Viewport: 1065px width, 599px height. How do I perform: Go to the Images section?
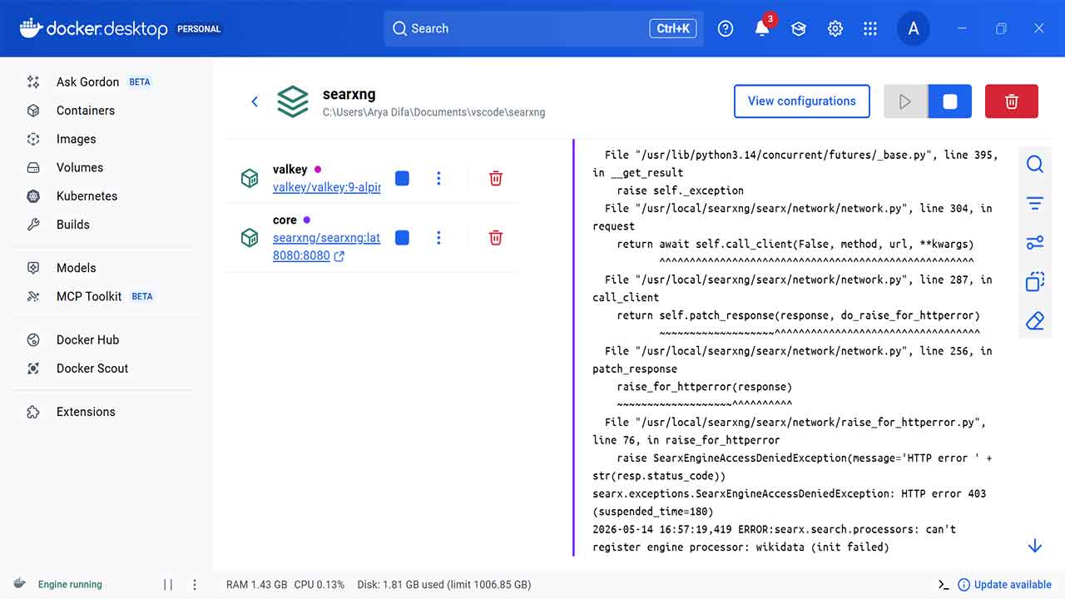[76, 139]
